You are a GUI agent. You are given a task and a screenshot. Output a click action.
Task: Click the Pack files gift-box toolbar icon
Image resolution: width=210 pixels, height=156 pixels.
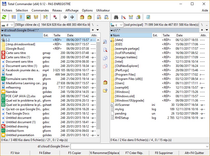click(82, 17)
